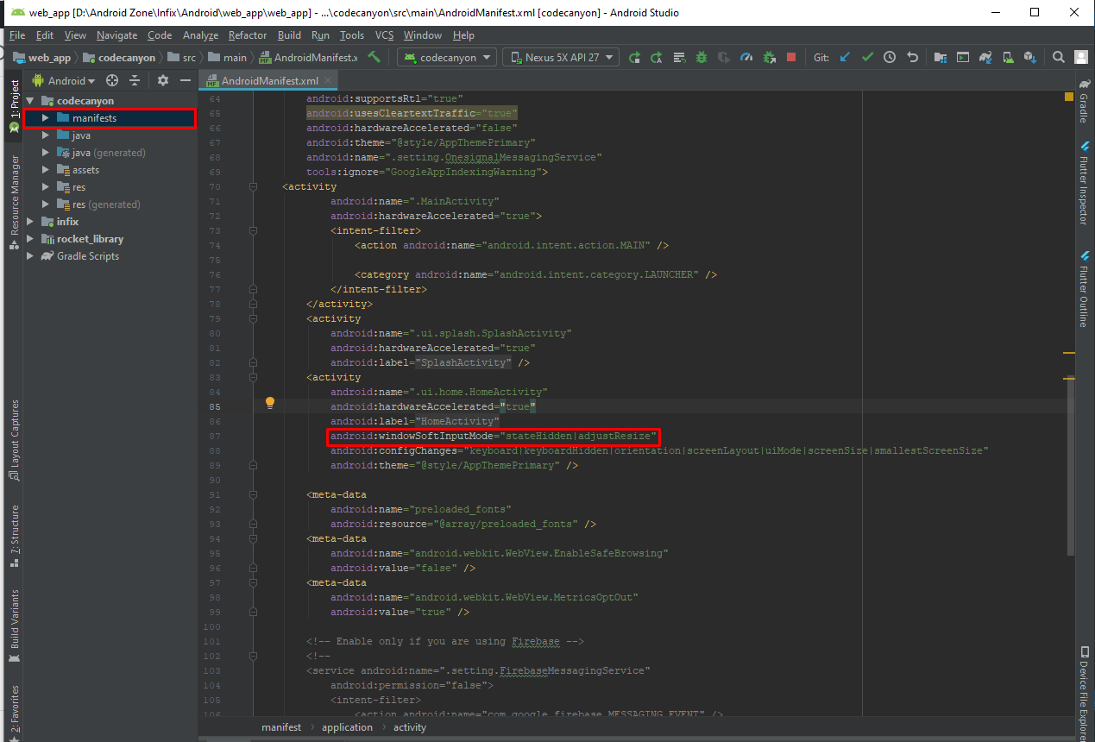Profile the running app
The width and height of the screenshot is (1095, 742).
(x=746, y=57)
